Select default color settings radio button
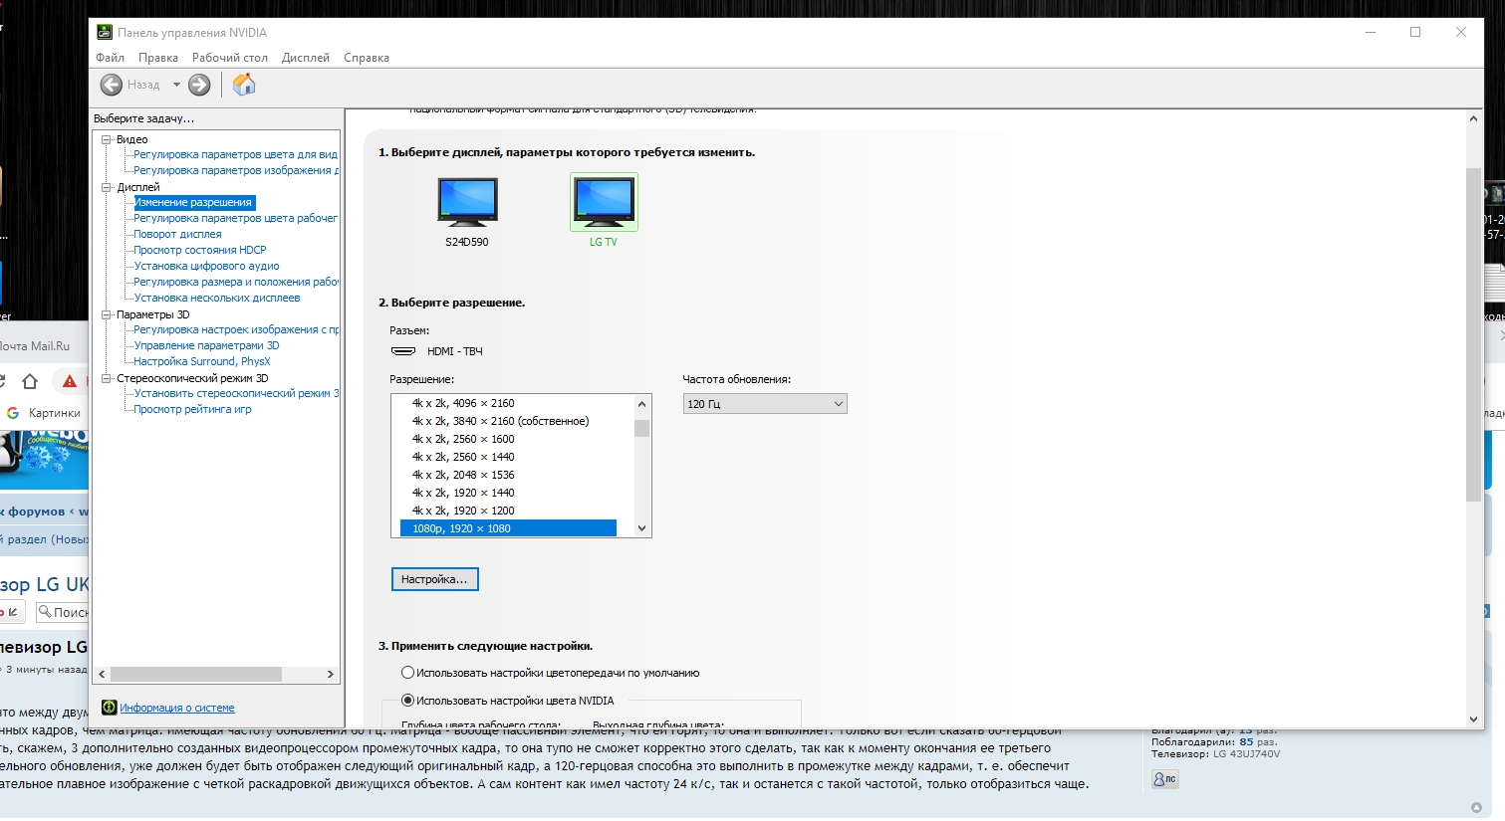The height and width of the screenshot is (821, 1505). click(407, 673)
